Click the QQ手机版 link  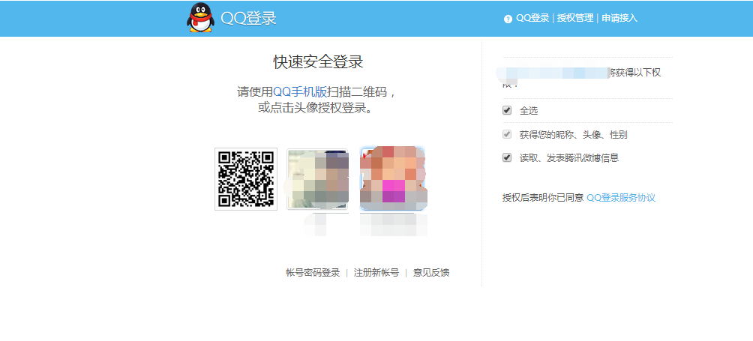(x=300, y=91)
